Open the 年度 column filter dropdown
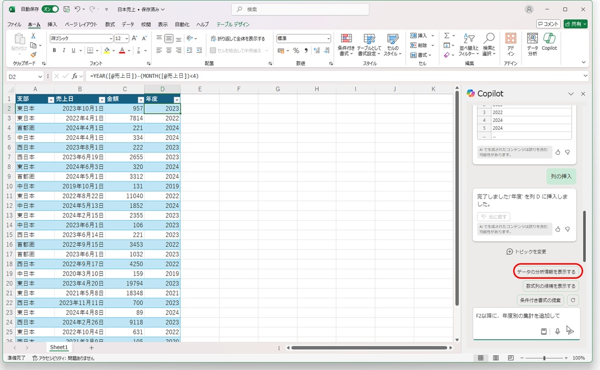The image size is (600, 370). click(x=176, y=100)
